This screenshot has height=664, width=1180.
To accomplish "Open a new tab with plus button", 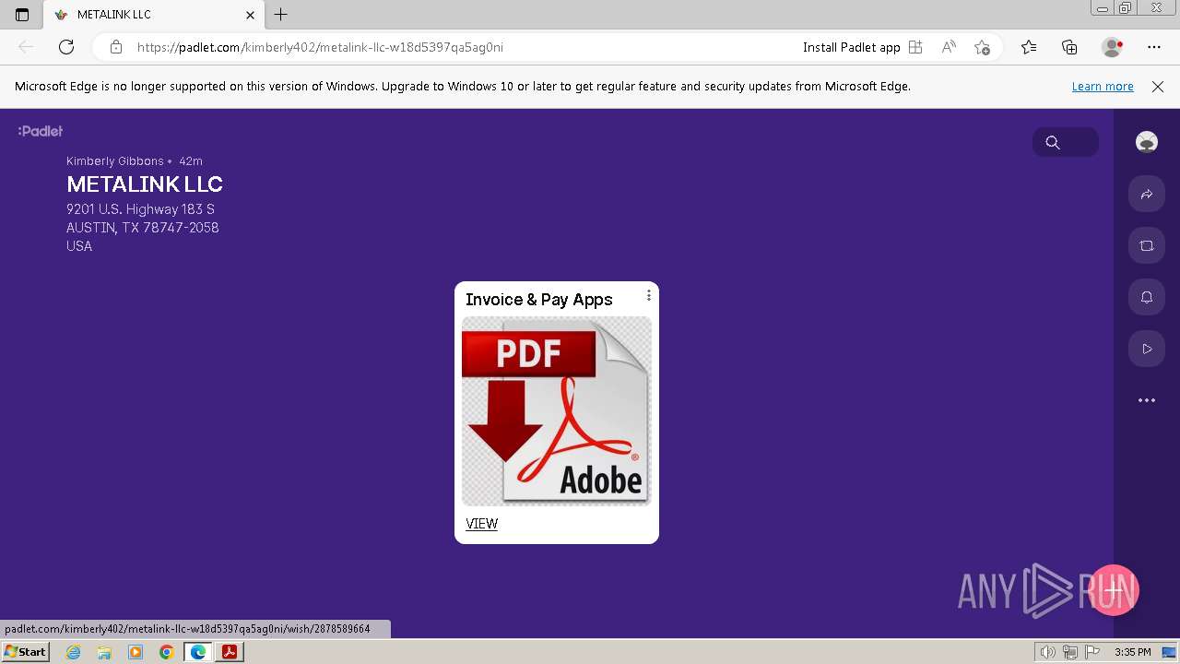I will point(281,15).
